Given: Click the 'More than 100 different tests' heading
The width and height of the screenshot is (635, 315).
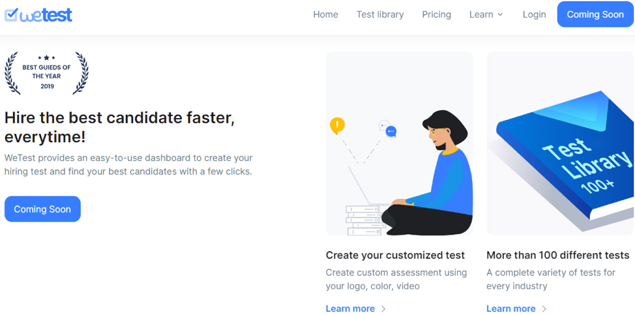Looking at the screenshot, I should pyautogui.click(x=557, y=255).
